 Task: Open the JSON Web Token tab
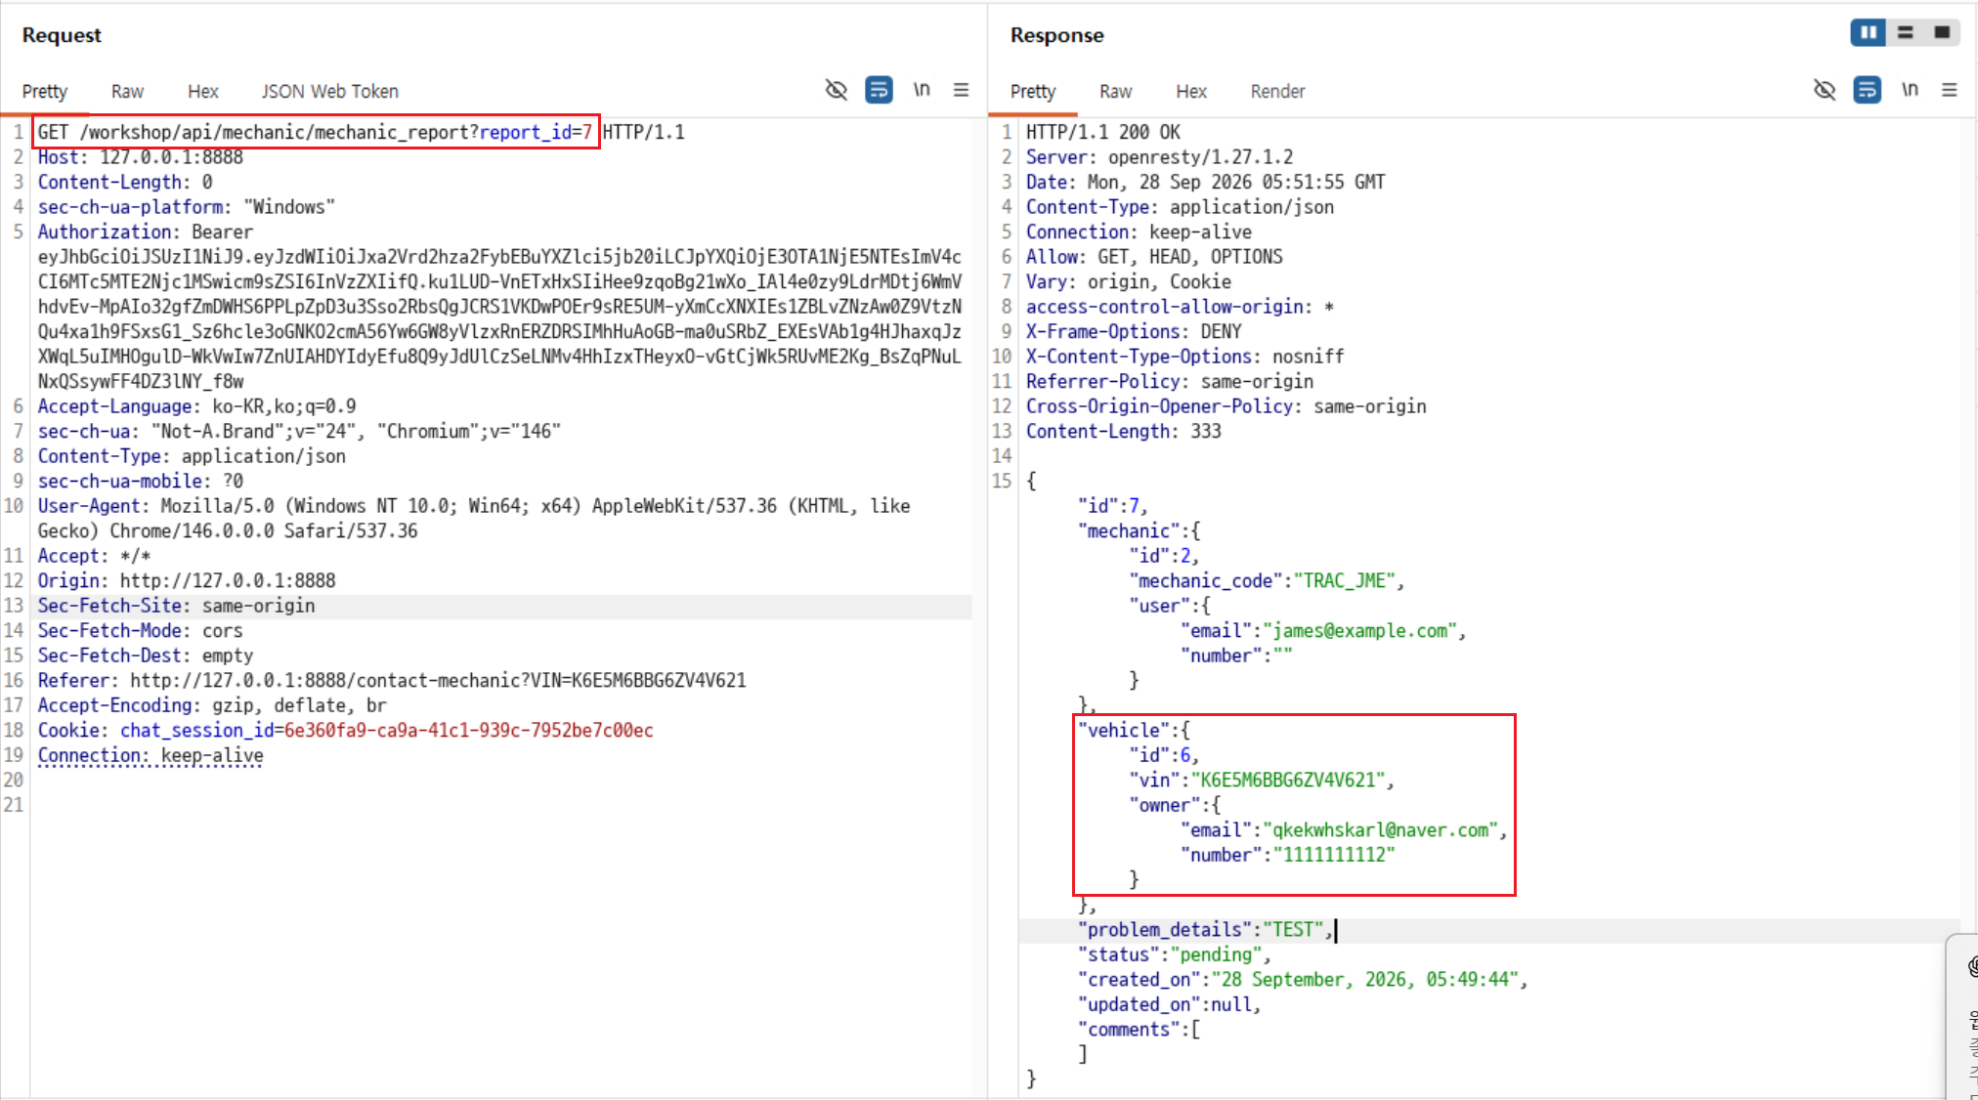pos(329,91)
